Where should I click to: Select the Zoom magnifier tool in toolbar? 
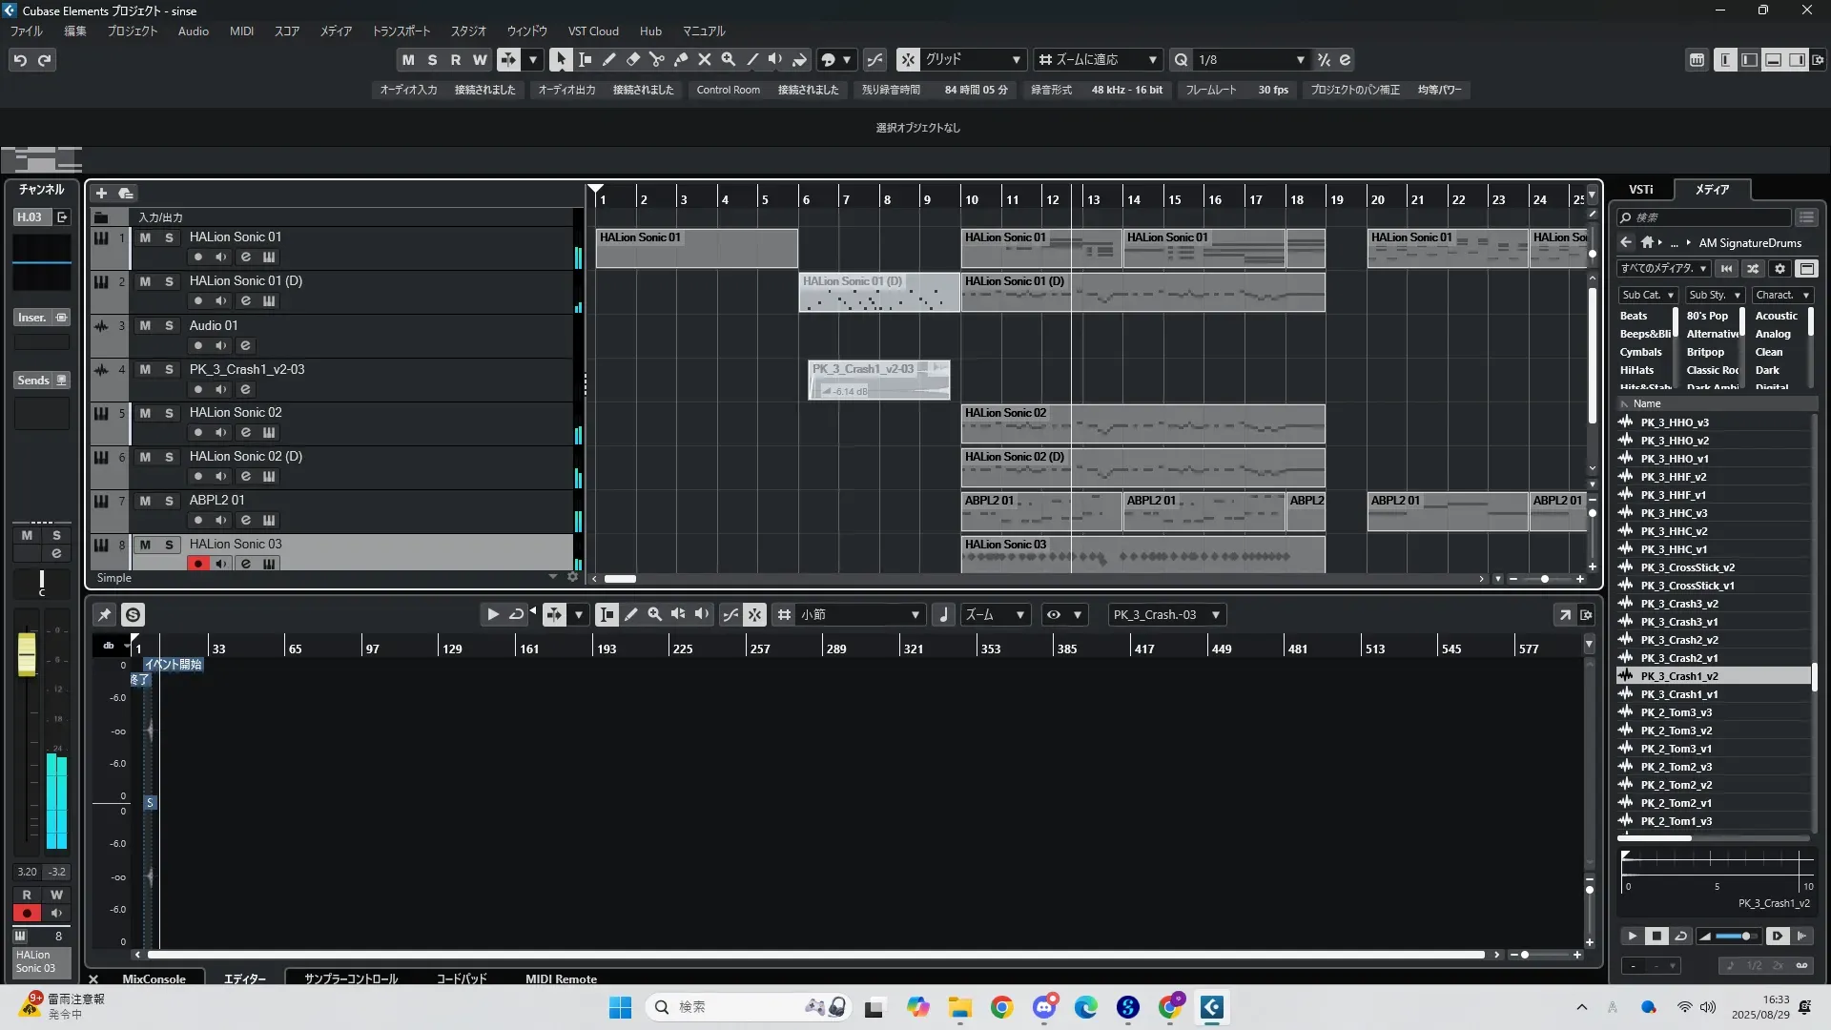(x=728, y=59)
